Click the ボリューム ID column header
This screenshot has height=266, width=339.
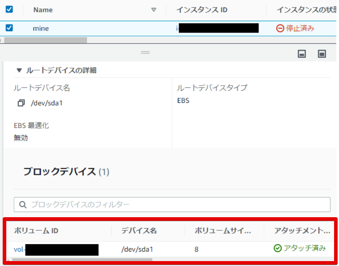pos(36,231)
